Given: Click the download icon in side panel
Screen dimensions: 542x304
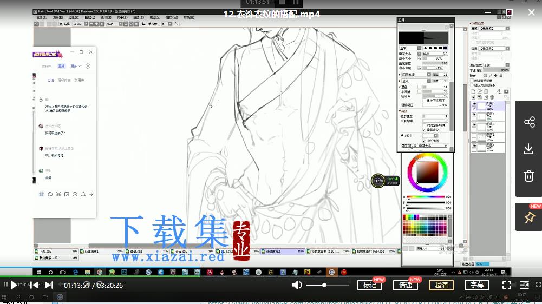Looking at the screenshot, I should 528,149.
